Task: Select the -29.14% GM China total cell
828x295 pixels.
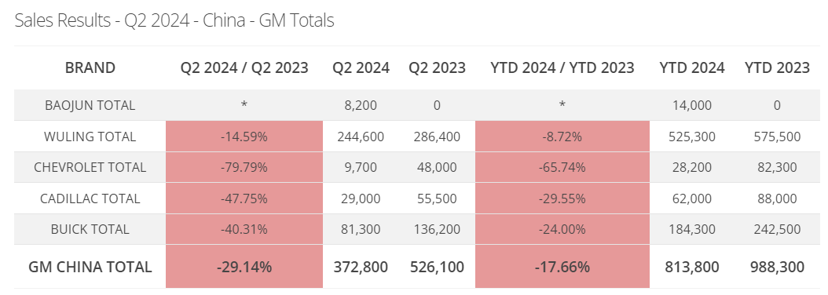Action: [244, 267]
